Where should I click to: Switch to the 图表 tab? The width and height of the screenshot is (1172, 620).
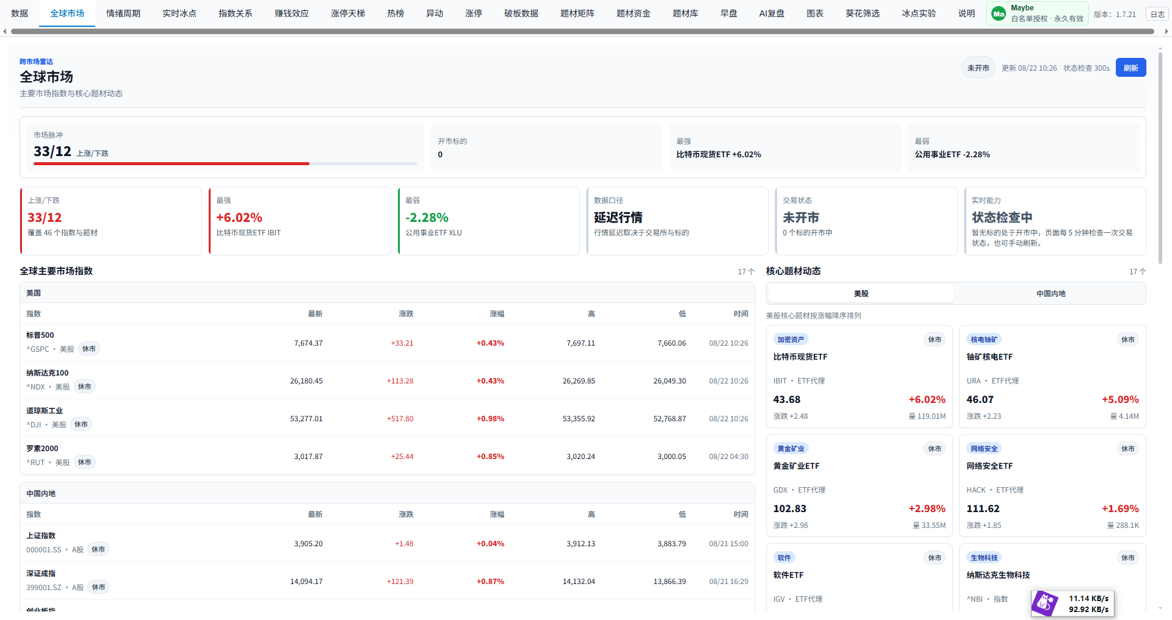click(815, 13)
